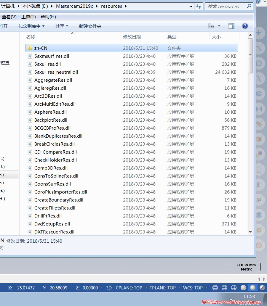Open the CPLANE dropdown arrow
This screenshot has width=267, height=306.
tap(146, 287)
